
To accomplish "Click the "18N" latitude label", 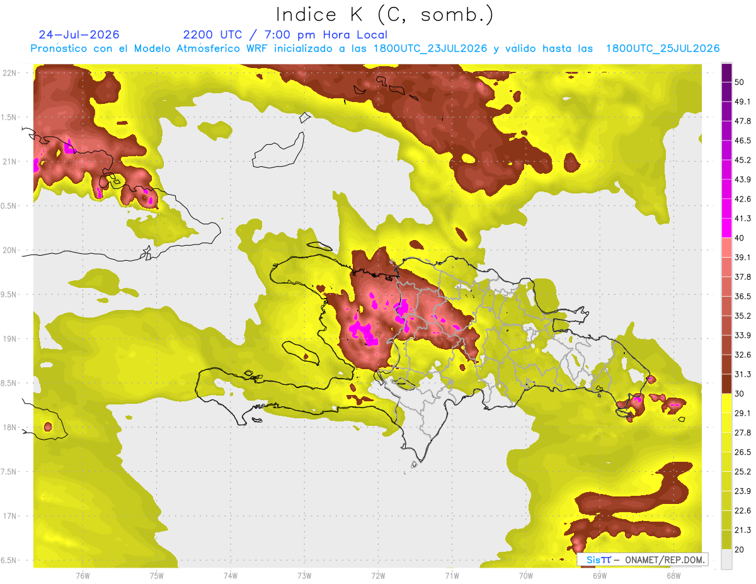I will tap(10, 427).
